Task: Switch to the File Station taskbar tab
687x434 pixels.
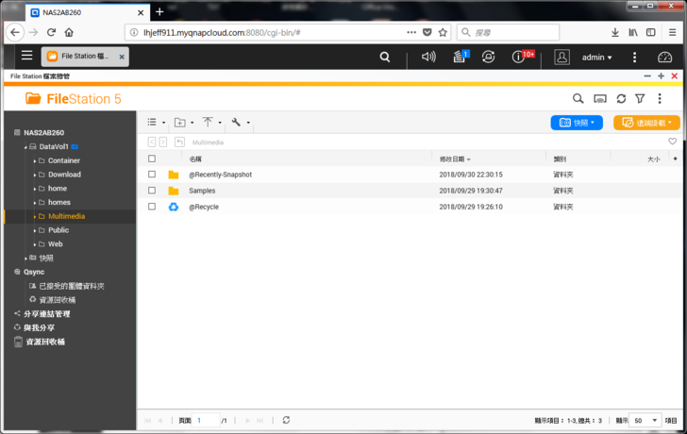Action: point(84,57)
